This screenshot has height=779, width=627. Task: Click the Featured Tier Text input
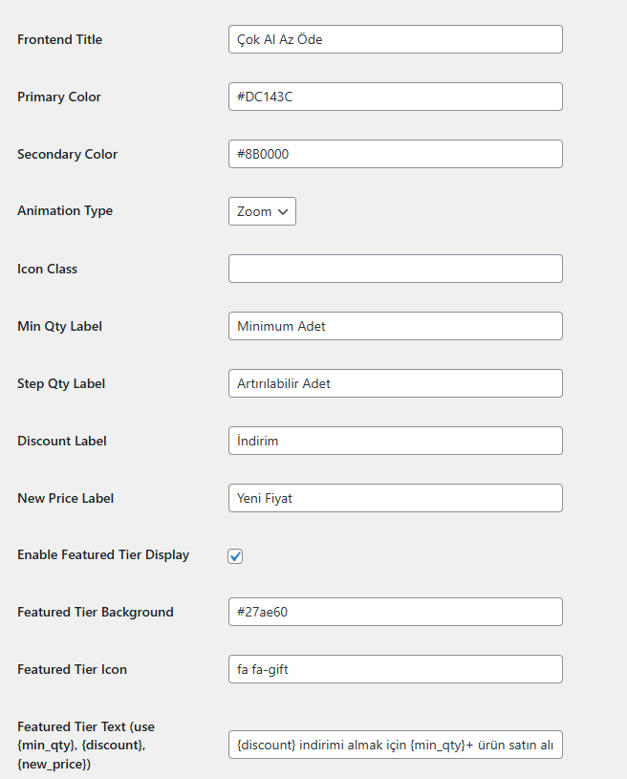[396, 745]
